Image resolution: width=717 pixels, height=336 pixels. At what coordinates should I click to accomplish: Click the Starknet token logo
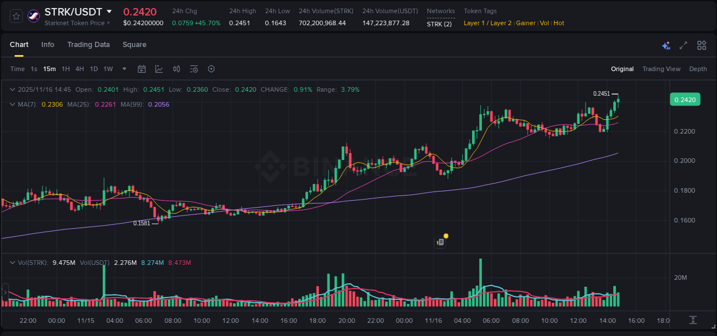(x=33, y=17)
